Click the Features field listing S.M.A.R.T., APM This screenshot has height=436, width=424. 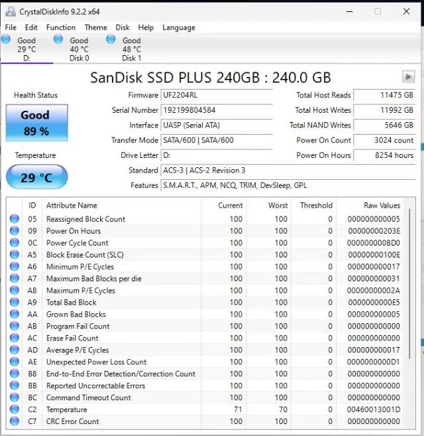[x=288, y=185]
